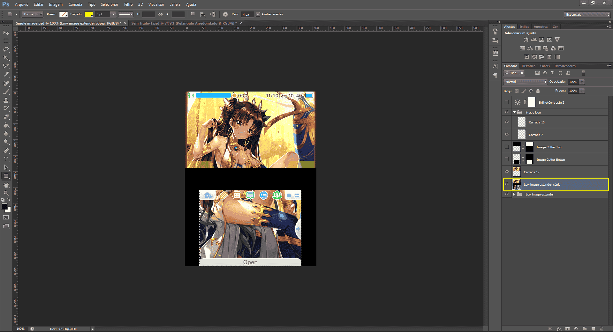613x332 pixels.
Task: Expand the Low image extender group
Action: coord(514,194)
